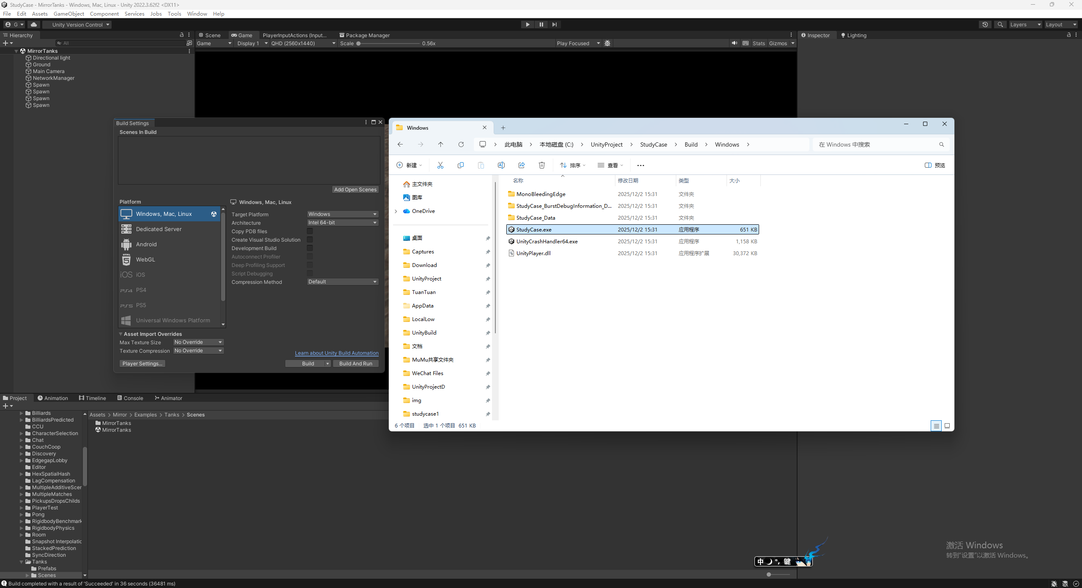The height and width of the screenshot is (588, 1082).
Task: Click the Explorer refresh icon
Action: coord(461,144)
